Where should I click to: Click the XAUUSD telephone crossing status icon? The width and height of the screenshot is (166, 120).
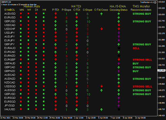(x=119, y=109)
